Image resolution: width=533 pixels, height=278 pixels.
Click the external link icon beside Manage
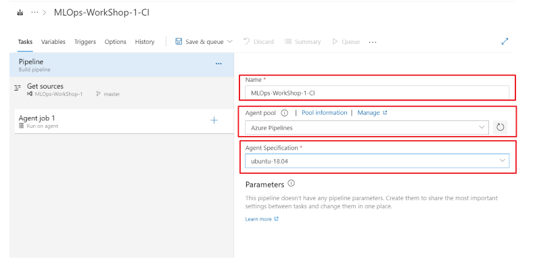(x=385, y=112)
